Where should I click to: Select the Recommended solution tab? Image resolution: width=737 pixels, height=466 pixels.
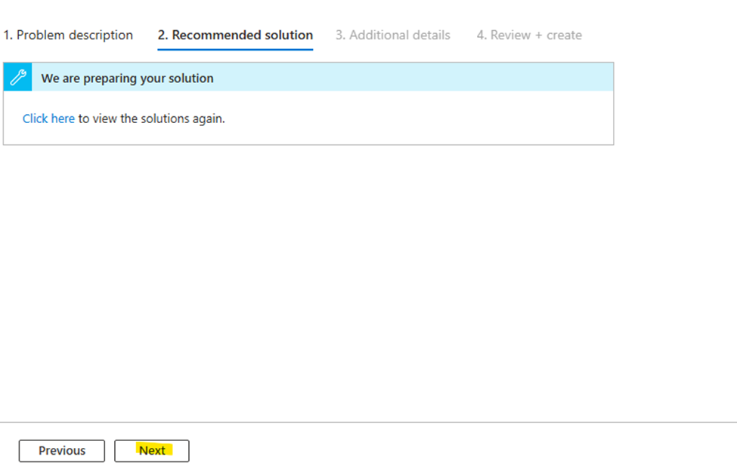[x=235, y=35]
